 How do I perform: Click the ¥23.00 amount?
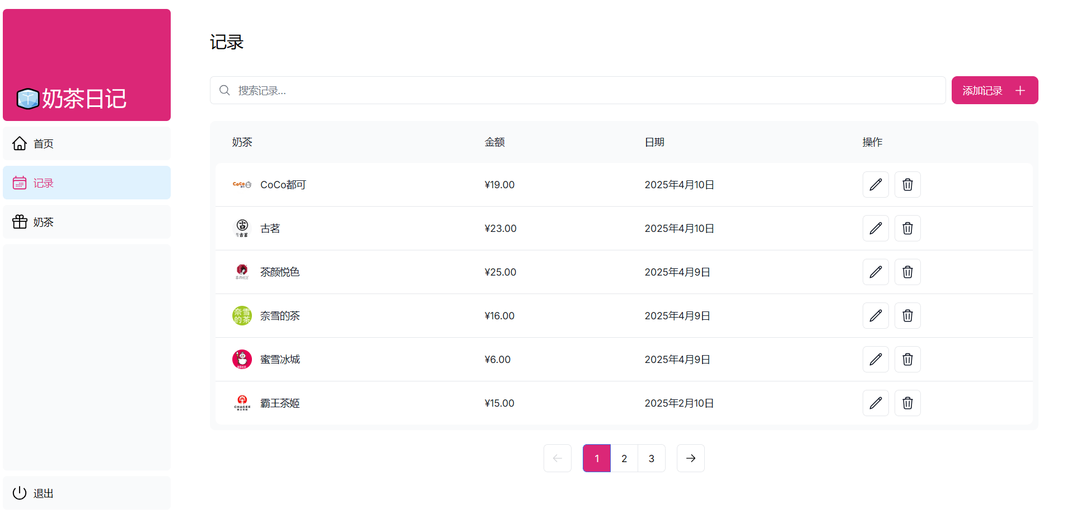click(x=500, y=228)
